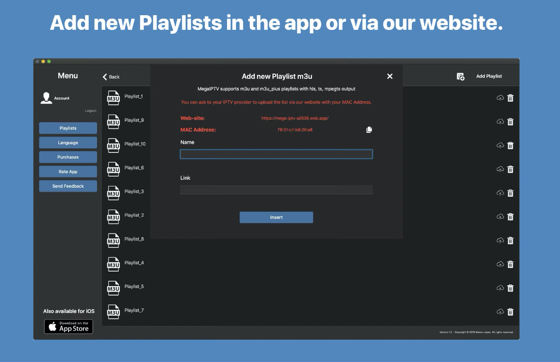
Task: Delete Playlist_9 with its trash icon
Action: tap(510, 122)
